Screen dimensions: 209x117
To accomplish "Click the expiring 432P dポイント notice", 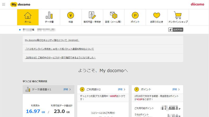I will (x=156, y=98).
